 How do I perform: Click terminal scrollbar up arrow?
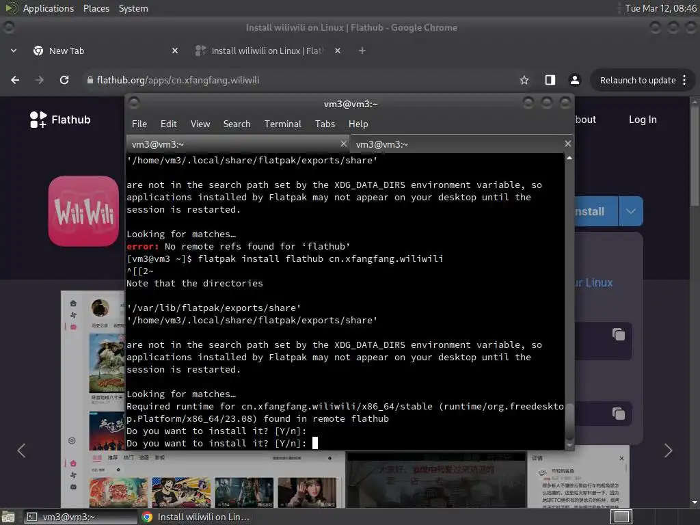coord(569,158)
